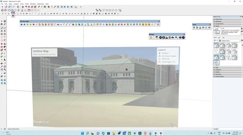Expand the Instructor tray panel
This screenshot has width=243, height=136.
coord(228,74)
